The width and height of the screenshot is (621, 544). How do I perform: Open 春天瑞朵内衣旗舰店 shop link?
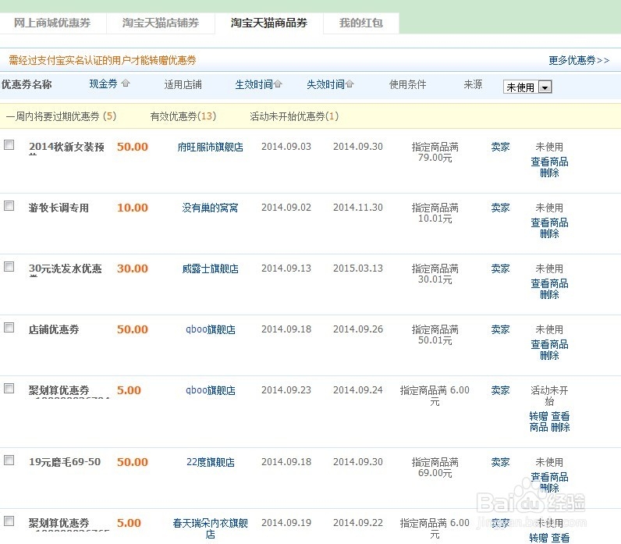211,528
